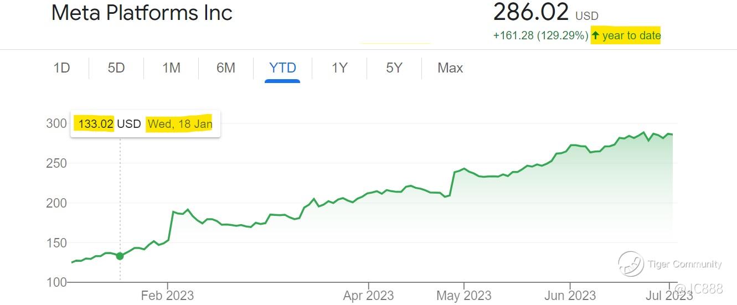
Task: Click the Apr 2023 axis label
Action: [368, 295]
